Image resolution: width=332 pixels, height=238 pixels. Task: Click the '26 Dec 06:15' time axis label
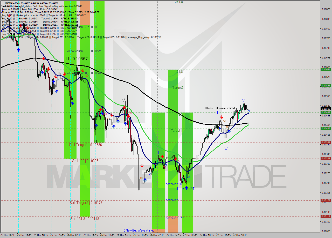tap(91, 235)
